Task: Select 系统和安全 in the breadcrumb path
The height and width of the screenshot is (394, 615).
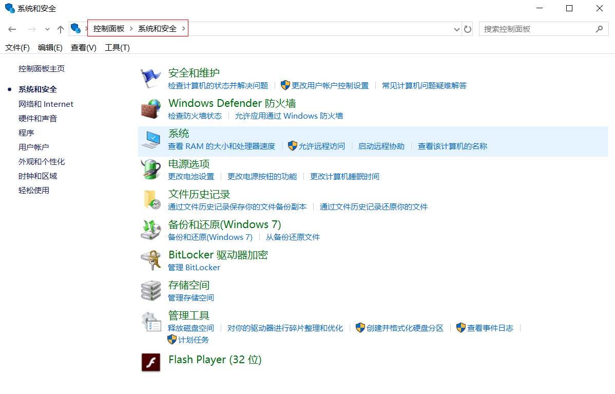Action: coord(157,29)
